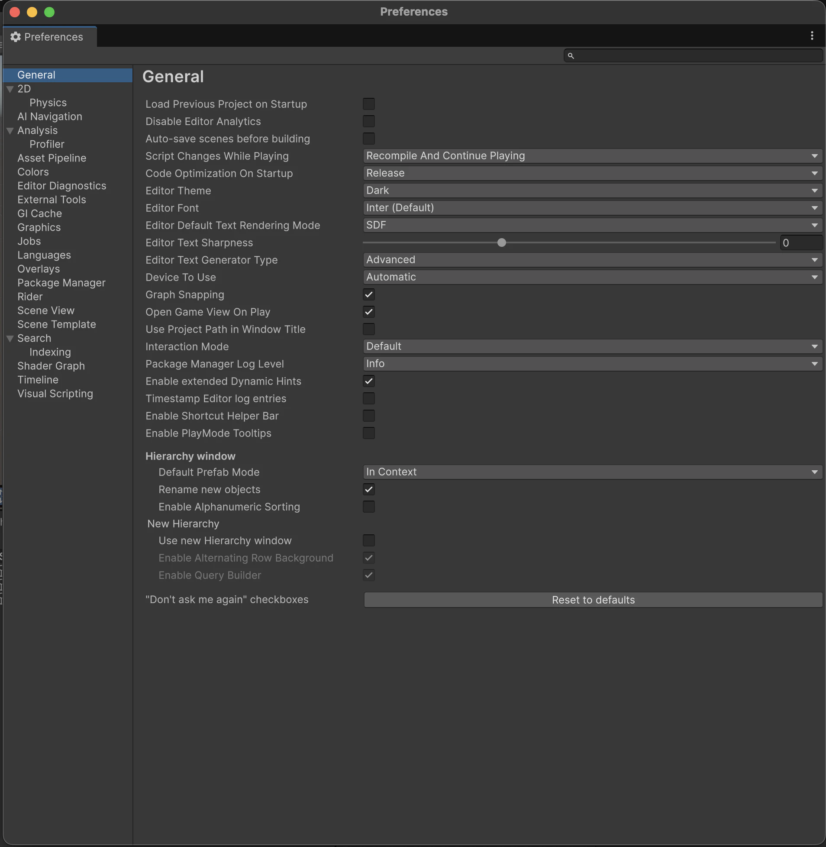826x847 pixels.
Task: Enable Use Project Path in Window Title
Action: (x=369, y=330)
